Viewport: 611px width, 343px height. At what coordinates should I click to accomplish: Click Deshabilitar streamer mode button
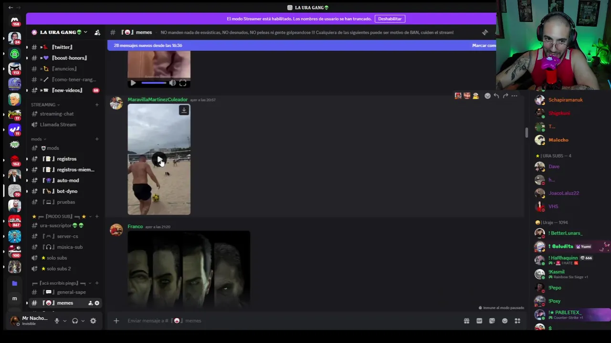click(x=390, y=19)
